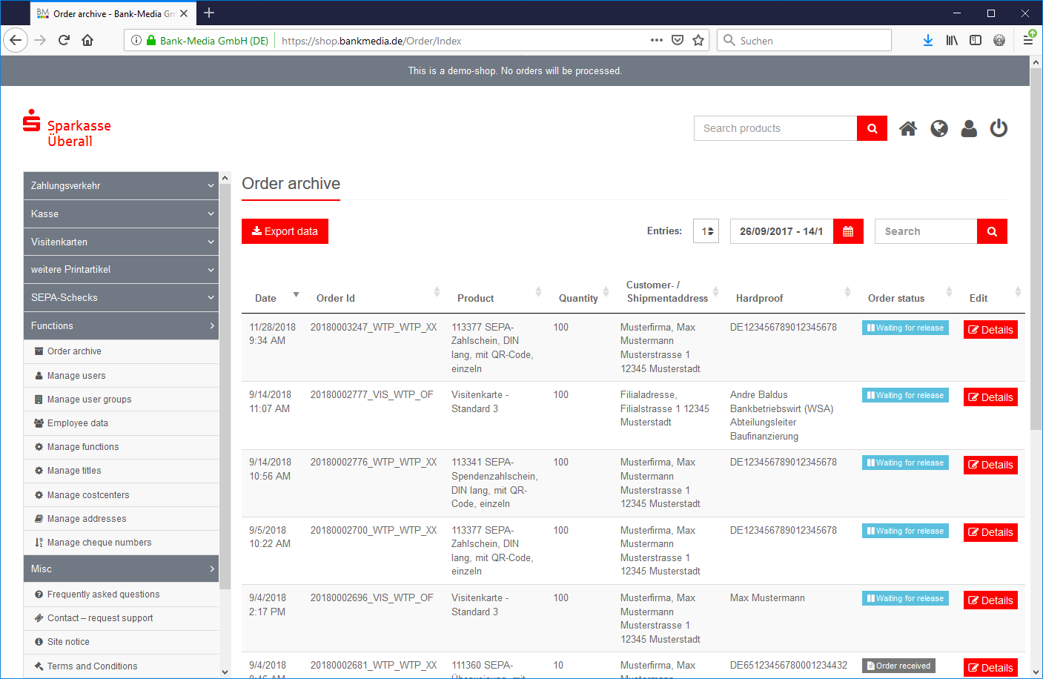Open the Entries count dropdown

coord(706,231)
